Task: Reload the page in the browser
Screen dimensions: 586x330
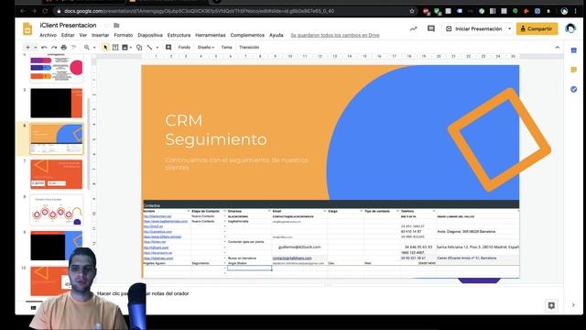Action: 45,11
